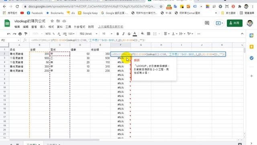The width and height of the screenshot is (257, 145).
Task: Open the zoom level dropdown
Action: click(x=37, y=34)
